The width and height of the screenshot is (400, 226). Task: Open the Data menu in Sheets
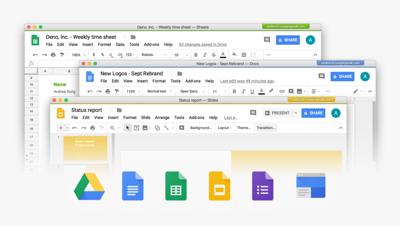pos(120,45)
